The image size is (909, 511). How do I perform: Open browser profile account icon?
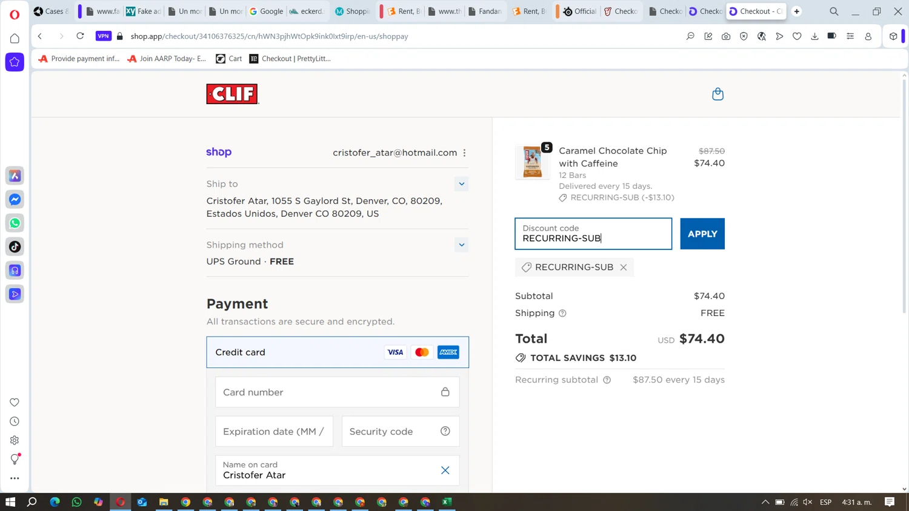coord(868,36)
